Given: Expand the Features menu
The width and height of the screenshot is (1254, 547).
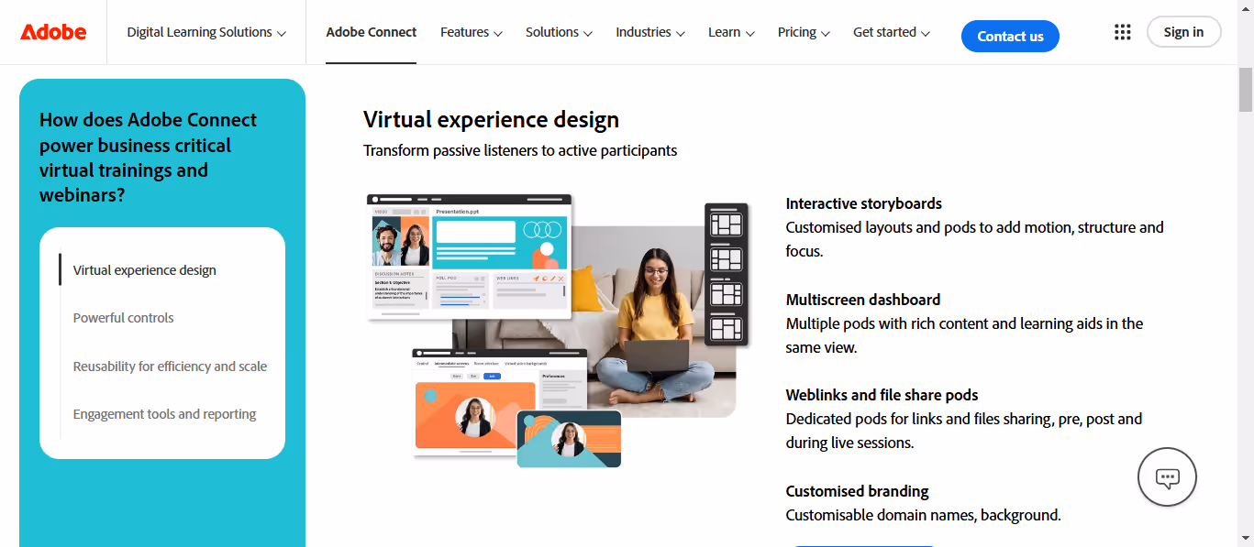Looking at the screenshot, I should (x=472, y=32).
